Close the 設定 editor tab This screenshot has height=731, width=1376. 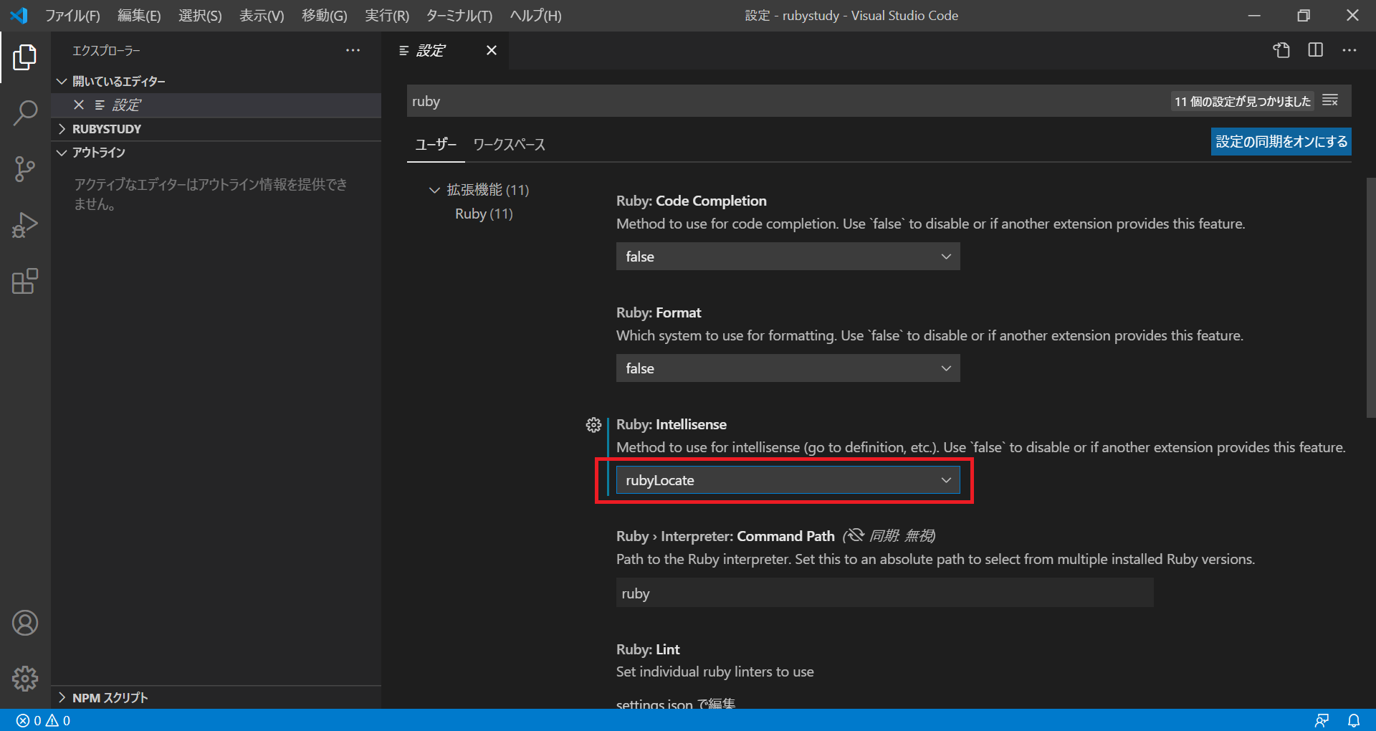click(492, 50)
